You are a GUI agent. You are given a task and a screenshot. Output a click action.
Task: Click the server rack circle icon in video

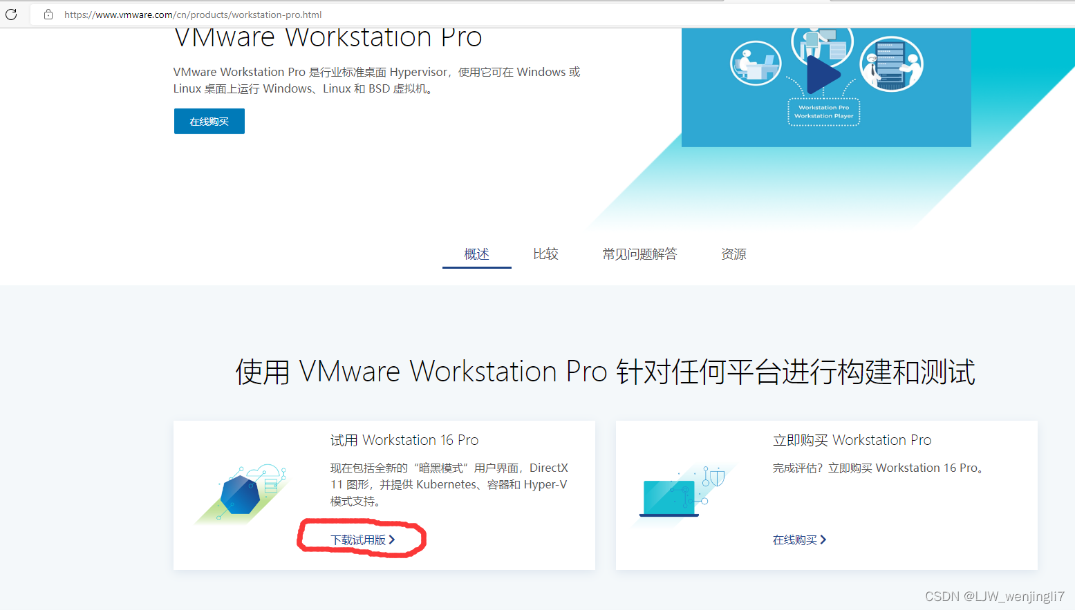(892, 64)
